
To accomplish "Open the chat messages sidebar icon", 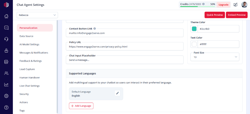I will [6, 28].
